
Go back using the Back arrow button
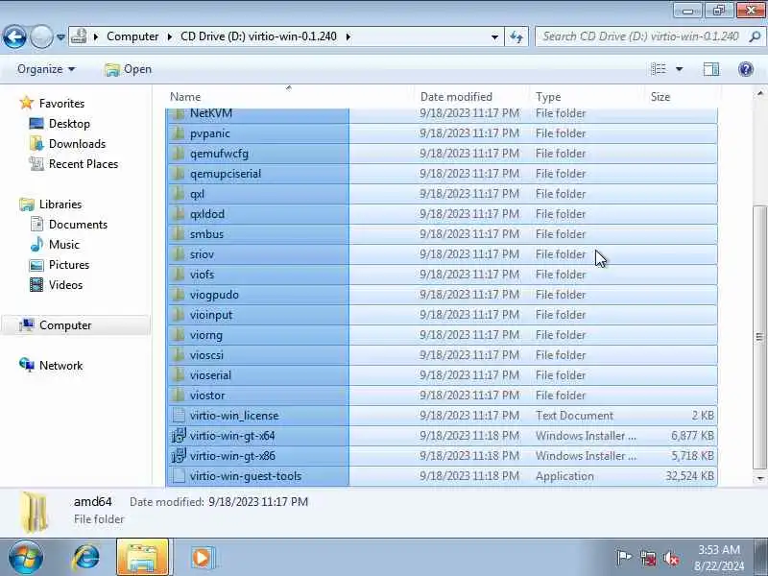coord(14,36)
